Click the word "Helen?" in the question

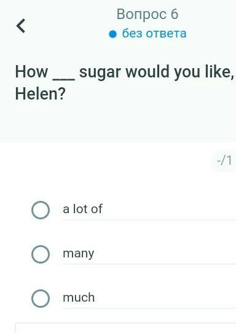point(40,93)
